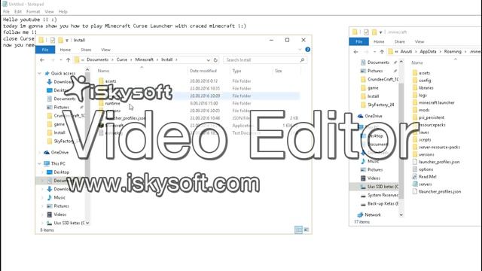This screenshot has height=271, width=482.
Task: Open Network in minecraft window sidebar
Action: coord(373,215)
